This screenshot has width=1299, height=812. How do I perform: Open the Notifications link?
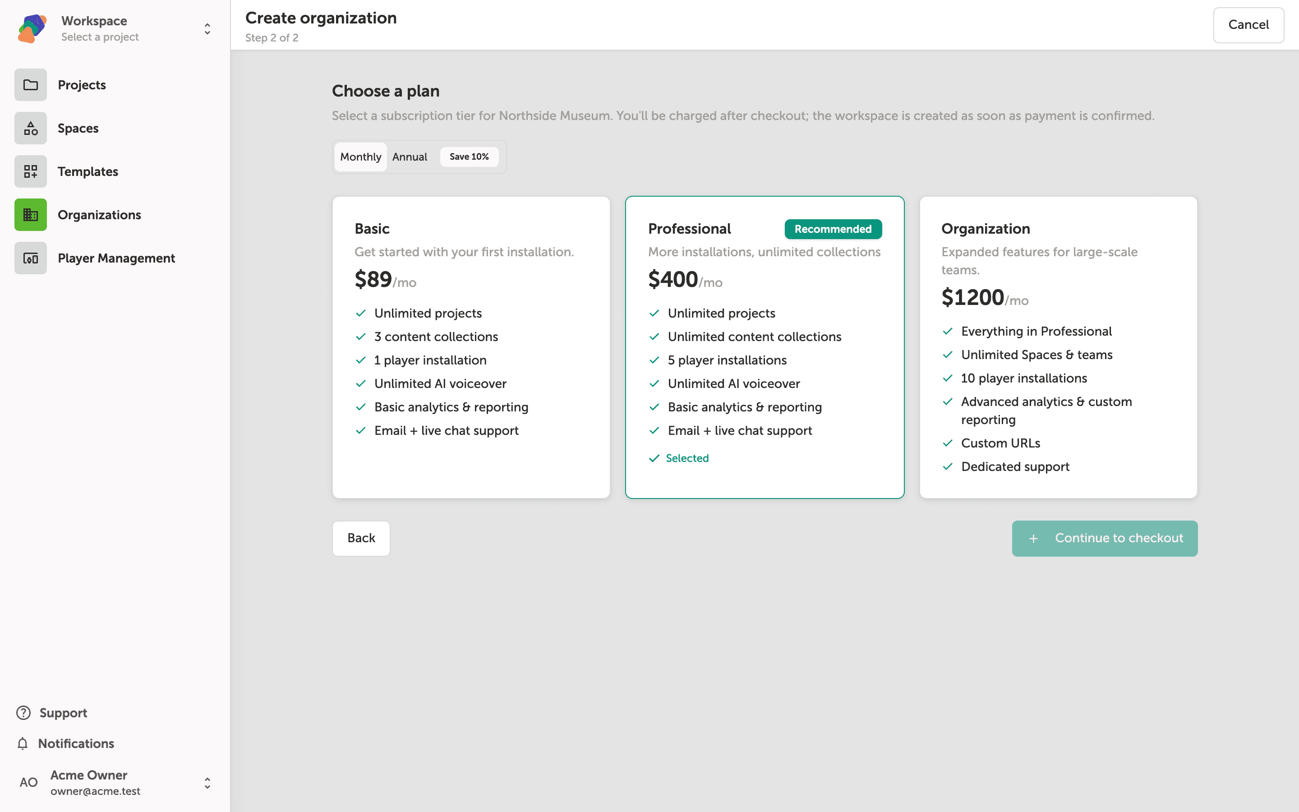[x=65, y=743]
